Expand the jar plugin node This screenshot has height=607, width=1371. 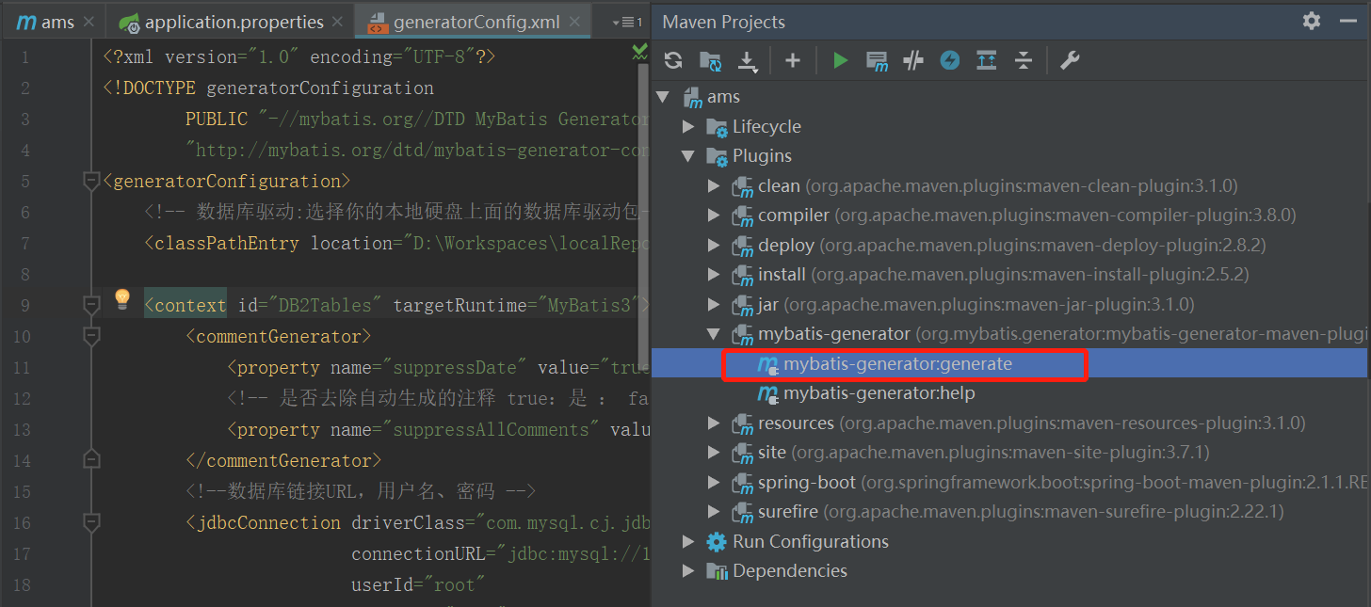click(715, 305)
